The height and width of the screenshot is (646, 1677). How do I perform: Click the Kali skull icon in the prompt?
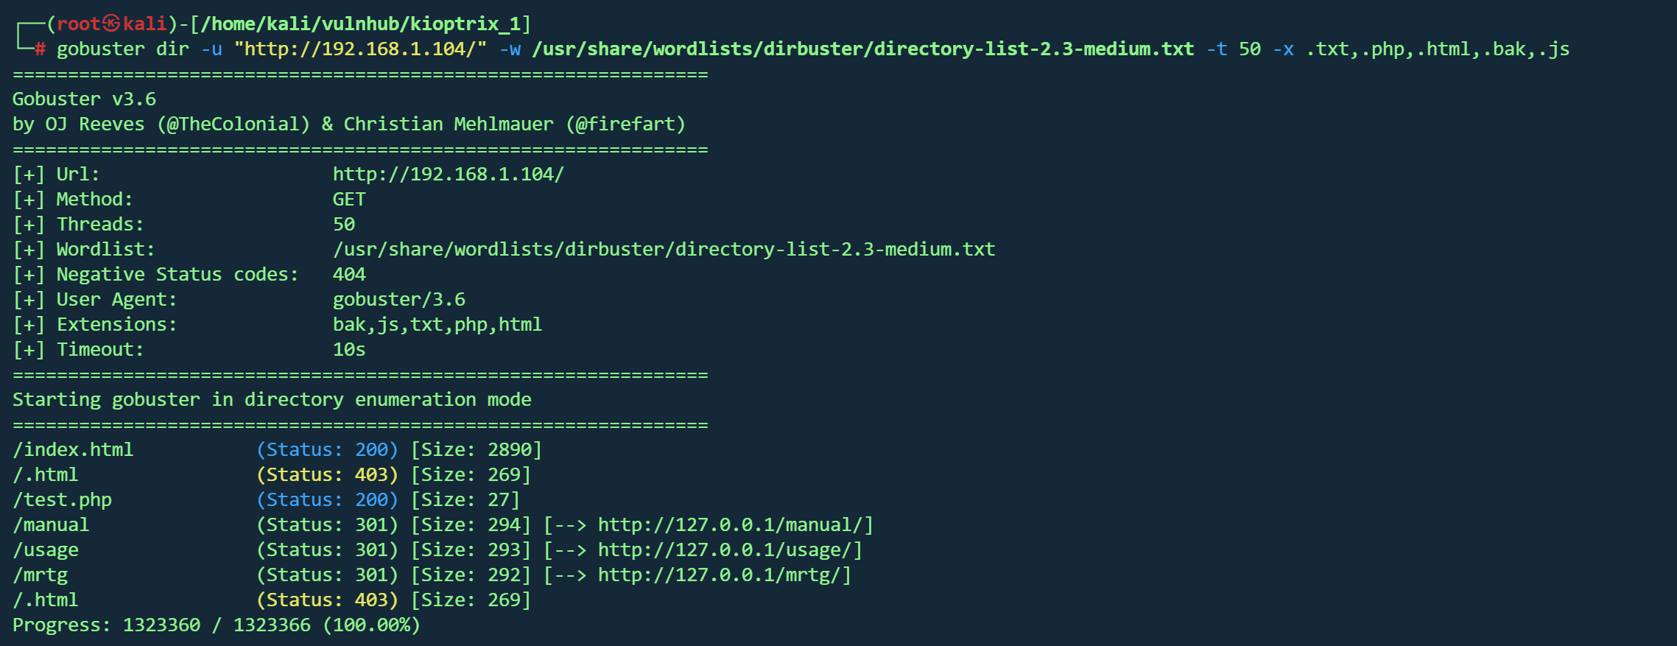point(111,24)
